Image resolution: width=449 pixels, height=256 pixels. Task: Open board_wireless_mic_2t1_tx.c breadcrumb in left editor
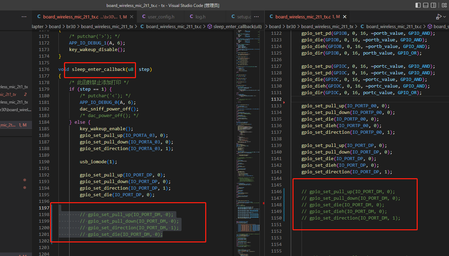tap(174, 26)
